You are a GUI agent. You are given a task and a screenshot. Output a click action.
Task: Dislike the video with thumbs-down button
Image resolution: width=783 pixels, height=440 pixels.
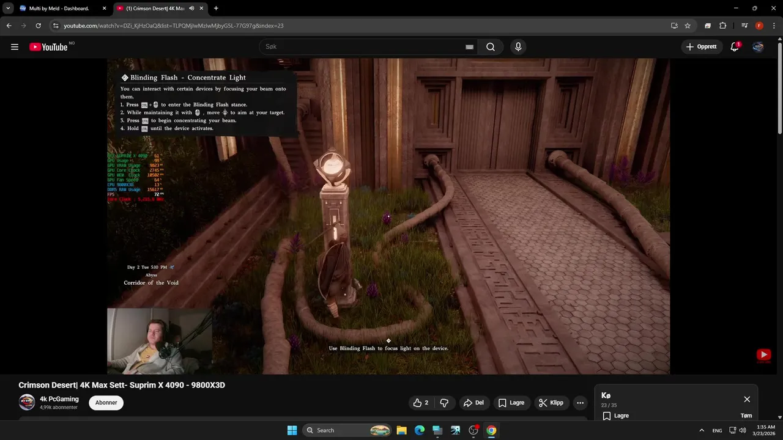[x=445, y=403]
